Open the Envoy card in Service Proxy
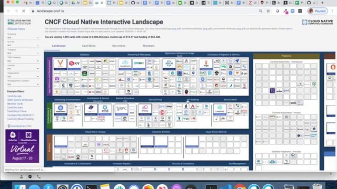The height and width of the screenshot is (189, 337). pyautogui.click(x=145, y=110)
